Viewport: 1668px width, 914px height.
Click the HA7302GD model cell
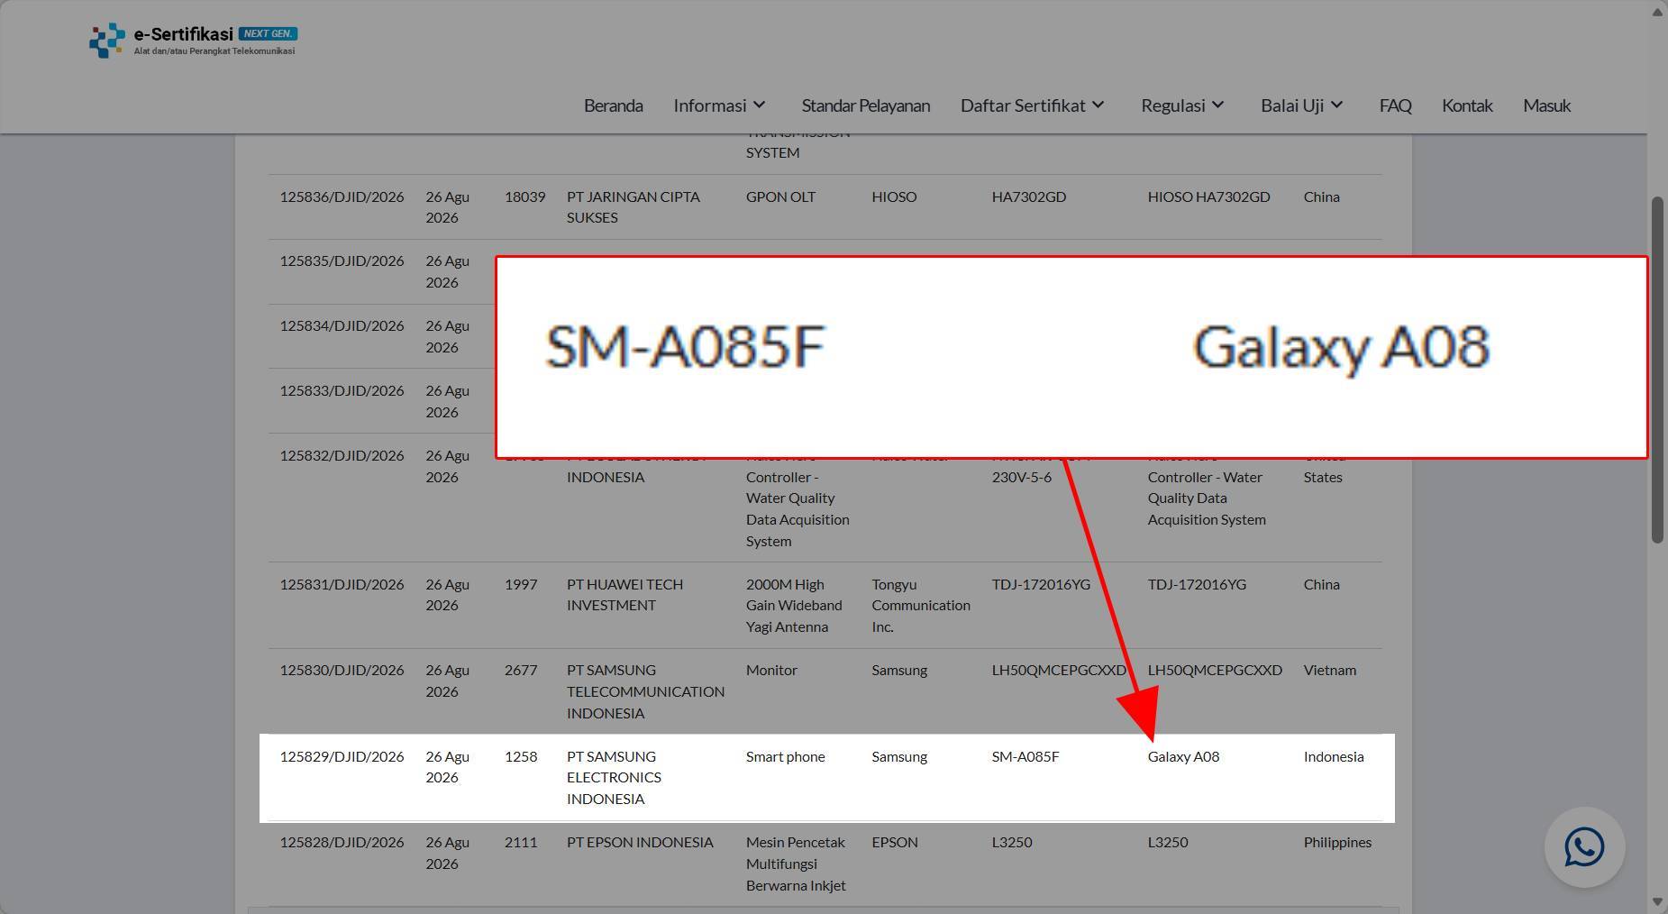[x=1028, y=197]
